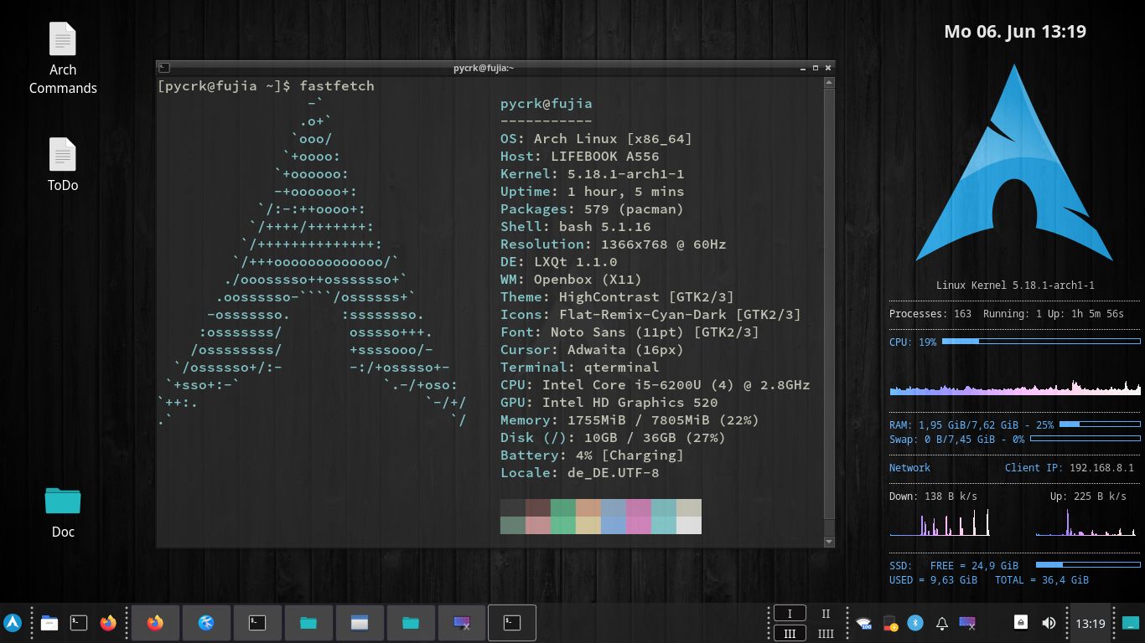Open the battery charging tray icon
The height and width of the screenshot is (643, 1145).
(x=890, y=623)
